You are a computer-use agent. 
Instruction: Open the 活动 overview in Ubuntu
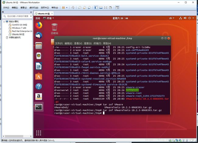click(38, 18)
